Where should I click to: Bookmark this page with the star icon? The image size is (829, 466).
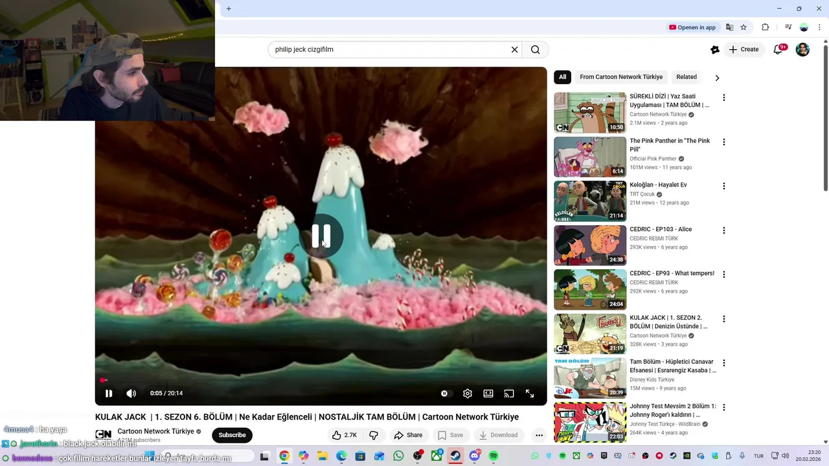pyautogui.click(x=744, y=27)
